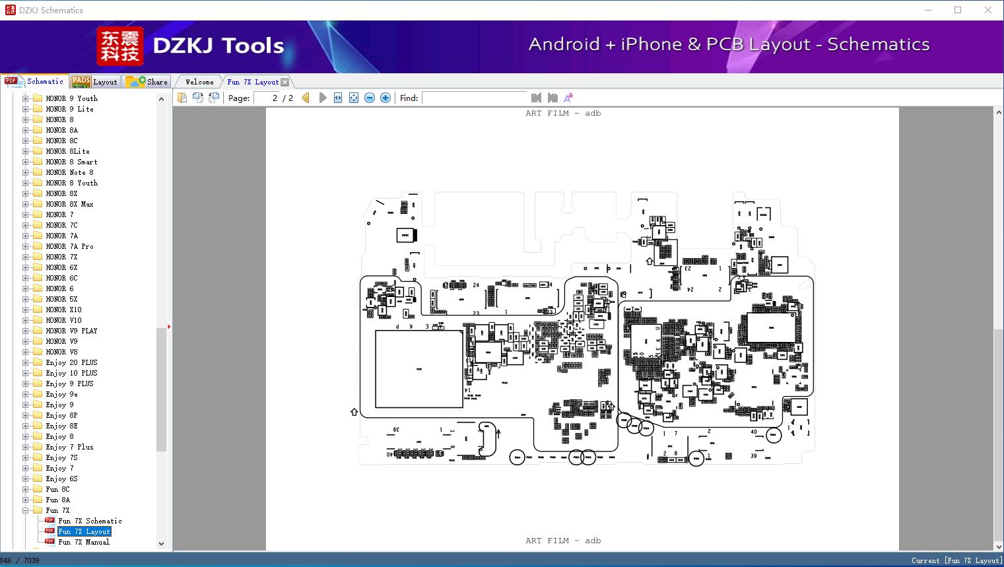Click the folder icon of Enjoy 20 PLUS
The image size is (1004, 567).
pos(38,362)
